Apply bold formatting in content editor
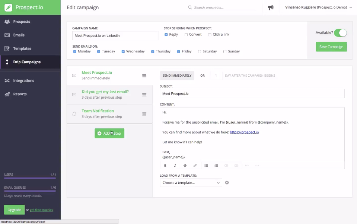 pos(165,166)
